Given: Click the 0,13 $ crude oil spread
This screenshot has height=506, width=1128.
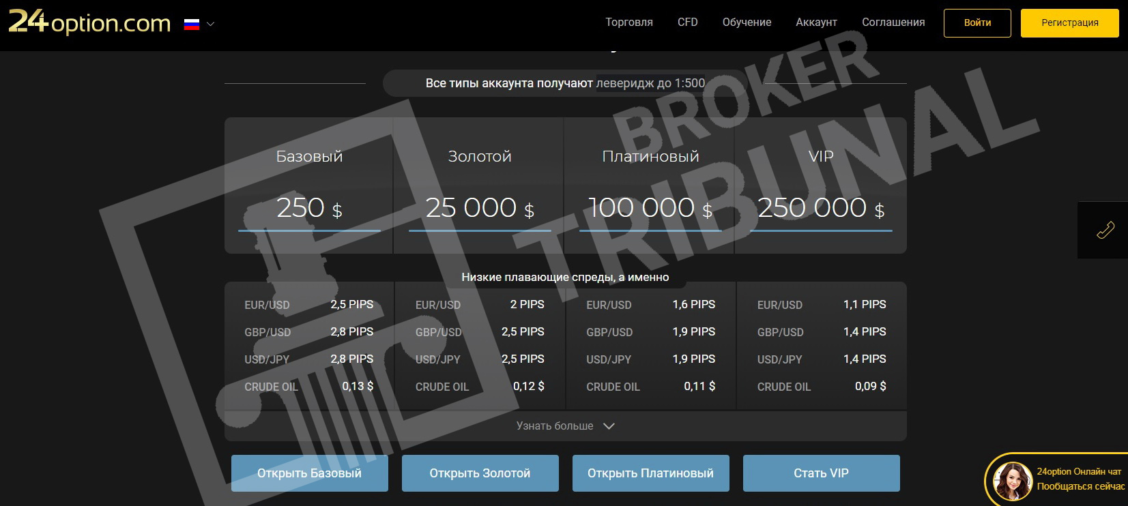Looking at the screenshot, I should pos(358,386).
